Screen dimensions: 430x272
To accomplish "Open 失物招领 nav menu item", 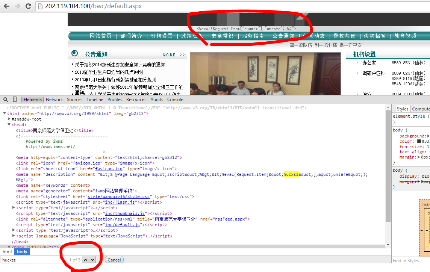I will coord(375,36).
